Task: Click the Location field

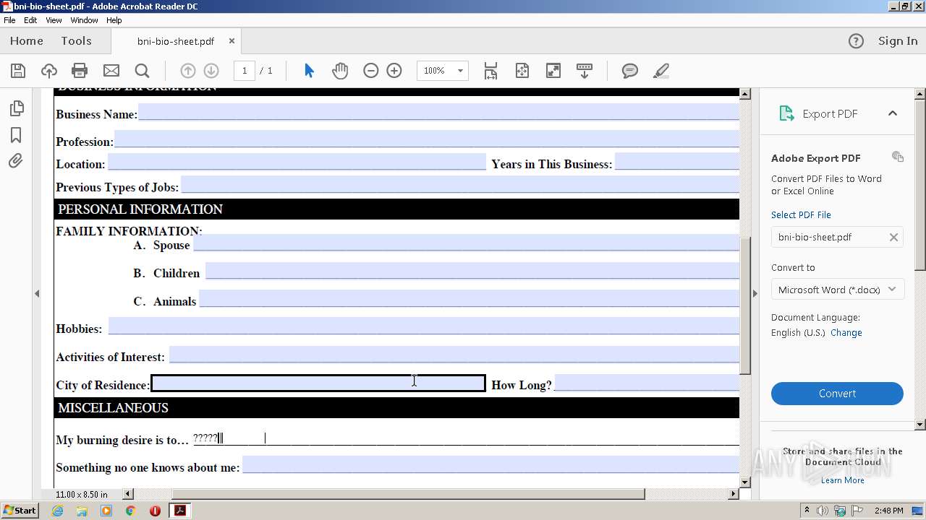Action: pyautogui.click(x=297, y=162)
